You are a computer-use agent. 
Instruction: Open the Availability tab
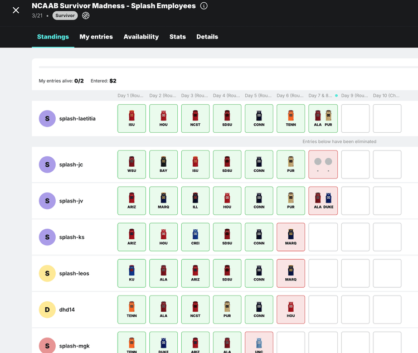(x=141, y=37)
